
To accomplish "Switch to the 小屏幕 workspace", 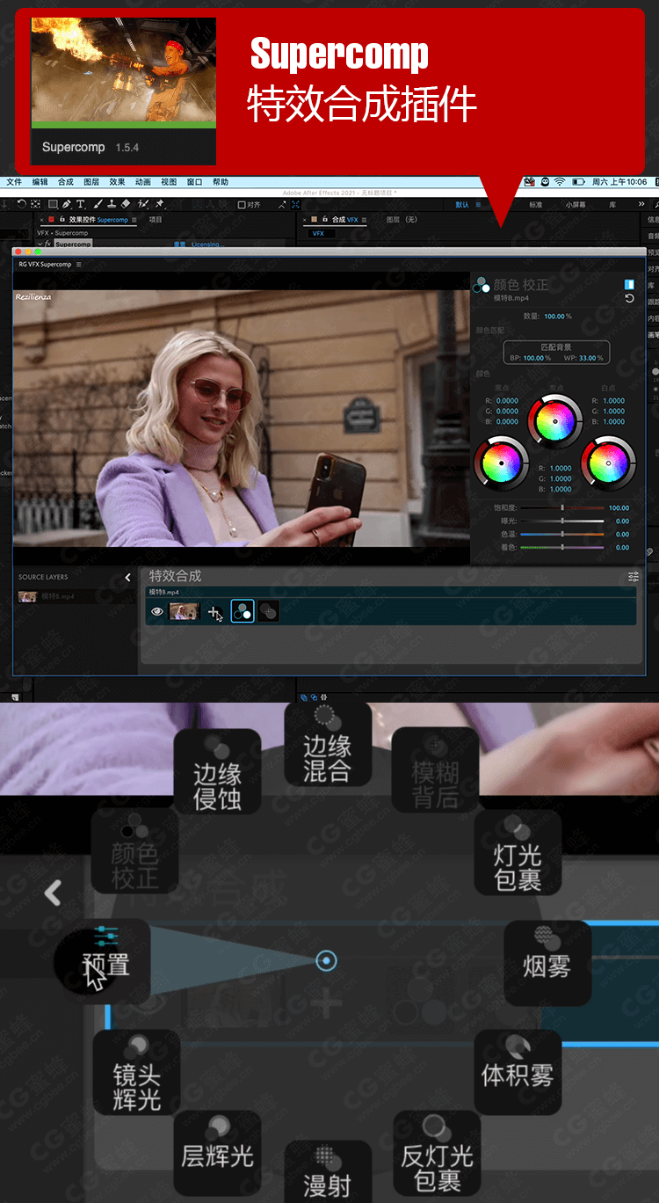I will [x=576, y=205].
